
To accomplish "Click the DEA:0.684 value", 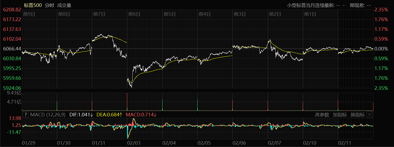I will click(109, 115).
